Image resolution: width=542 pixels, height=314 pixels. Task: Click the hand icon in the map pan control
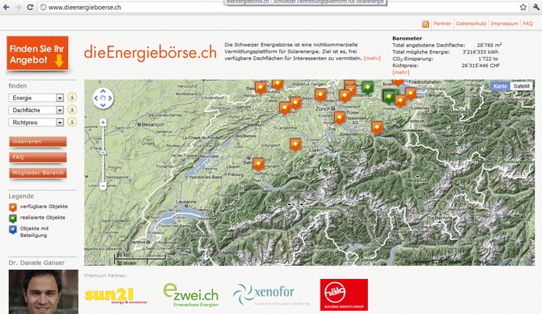click(x=103, y=98)
